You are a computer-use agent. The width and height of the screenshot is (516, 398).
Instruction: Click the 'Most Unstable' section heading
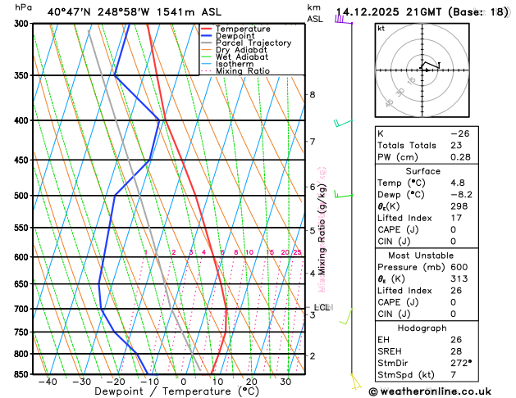pyautogui.click(x=421, y=256)
